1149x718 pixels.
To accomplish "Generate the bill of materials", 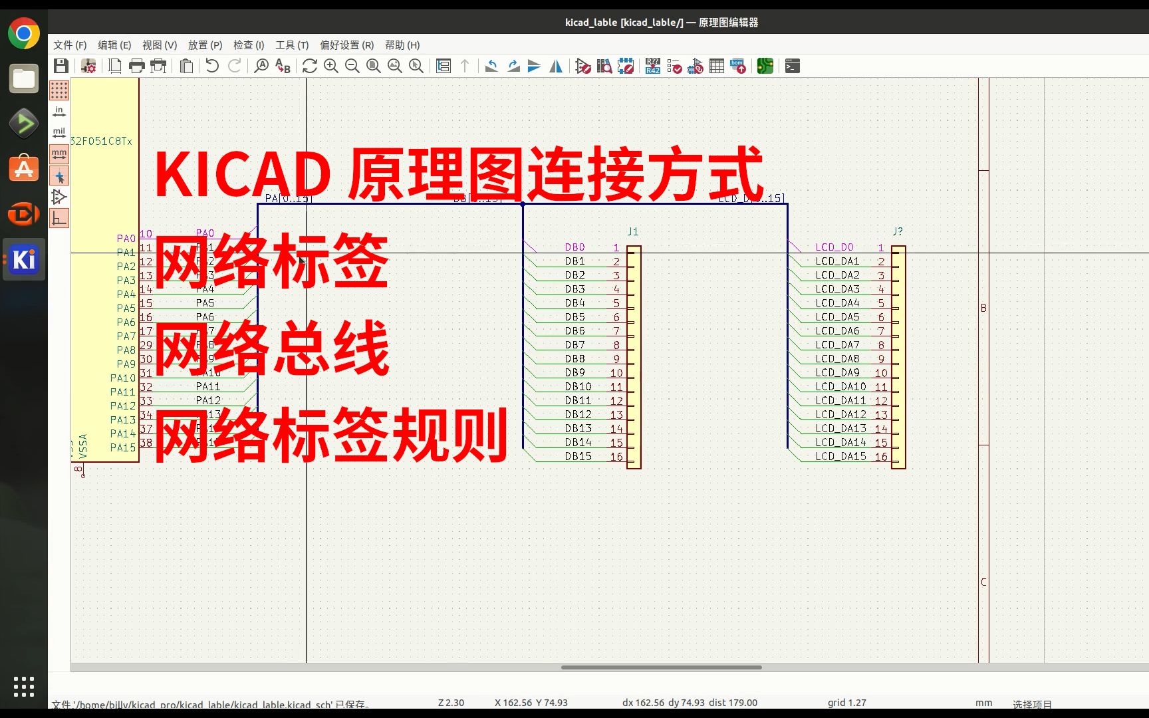I will tap(737, 66).
